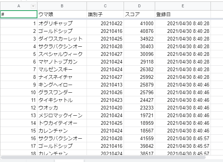Click the cell 'ナイスネイチャ'
This screenshot has width=223, height=162.
(x=62, y=77)
